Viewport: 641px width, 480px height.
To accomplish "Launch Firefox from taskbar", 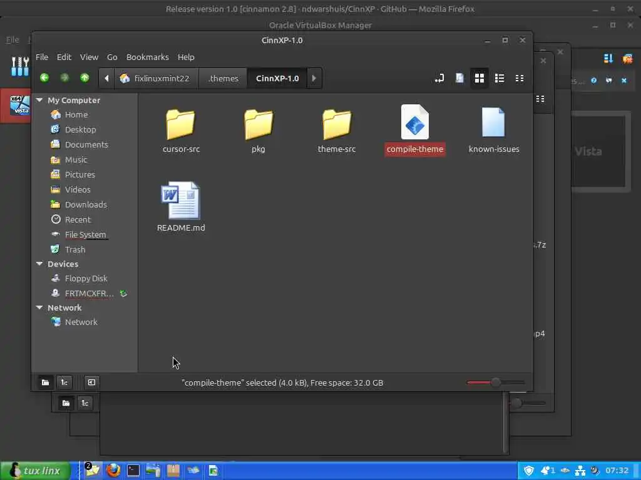I will (x=113, y=471).
